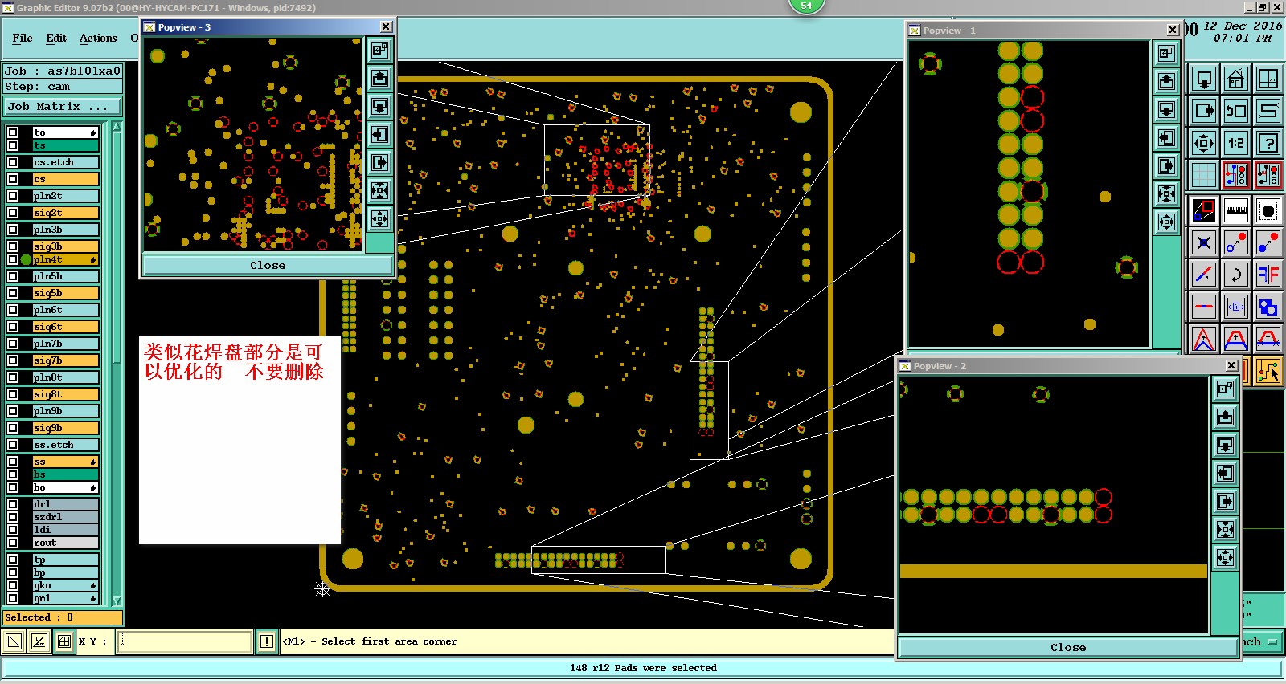
Task: Select layer name sig2t
Action: pyautogui.click(x=65, y=213)
